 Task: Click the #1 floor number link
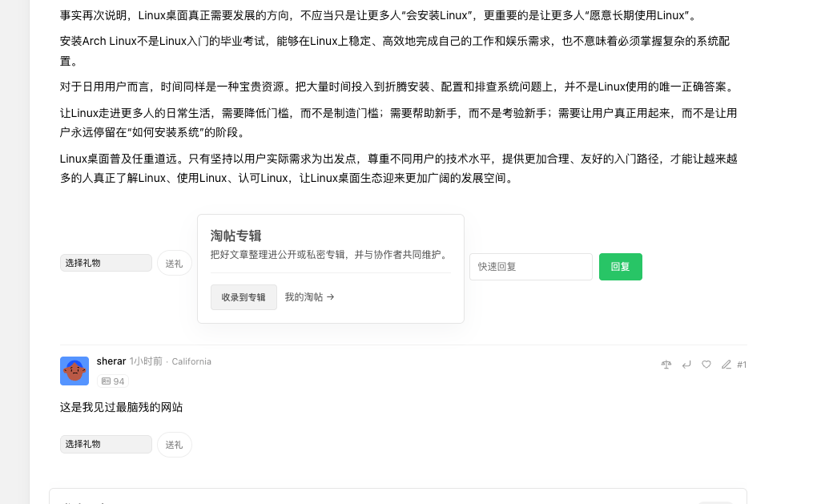742,365
